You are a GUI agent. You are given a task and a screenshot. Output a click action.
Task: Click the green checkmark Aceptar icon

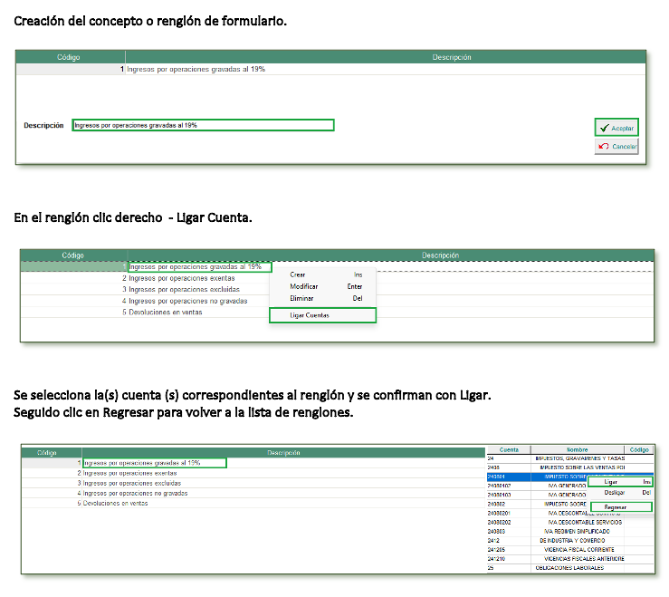pyautogui.click(x=603, y=129)
